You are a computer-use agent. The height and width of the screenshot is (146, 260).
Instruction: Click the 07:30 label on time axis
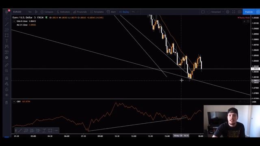click(83, 136)
